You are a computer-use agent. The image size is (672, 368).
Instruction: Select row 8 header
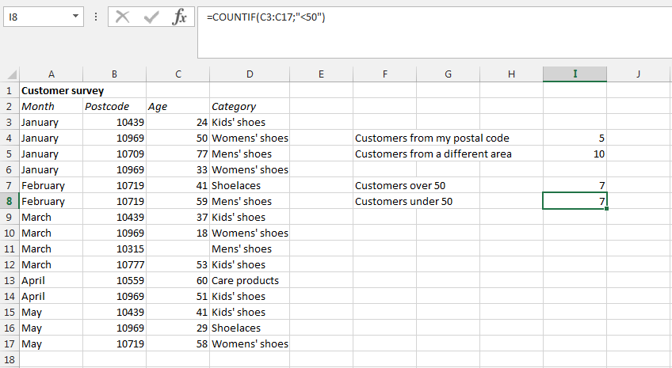(10, 201)
